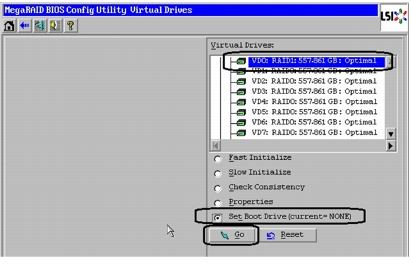Click the drive icon beside VD6
Screen dimensions: 411x265
coord(241,123)
